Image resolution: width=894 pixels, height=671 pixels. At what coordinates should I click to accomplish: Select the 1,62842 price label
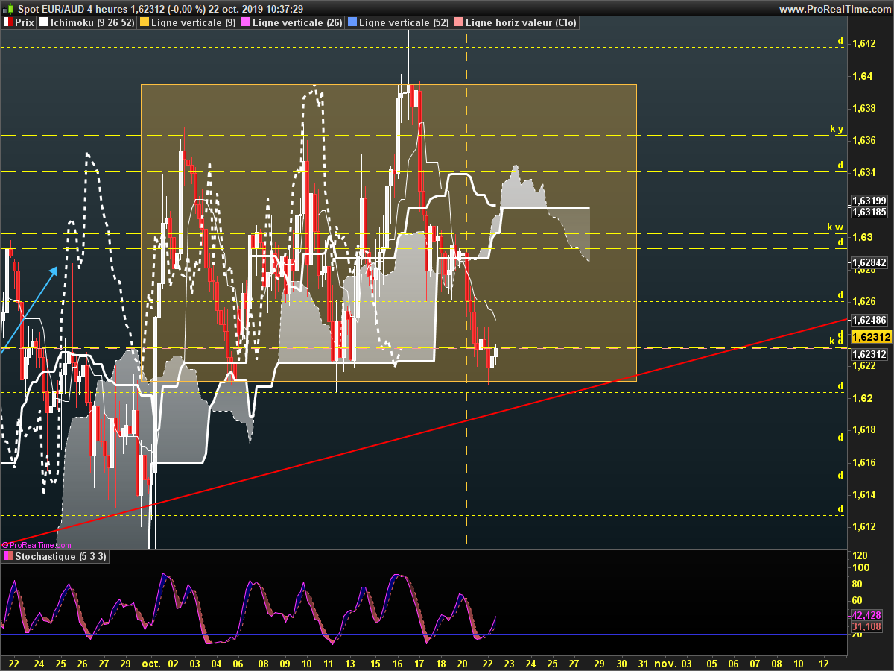click(869, 262)
